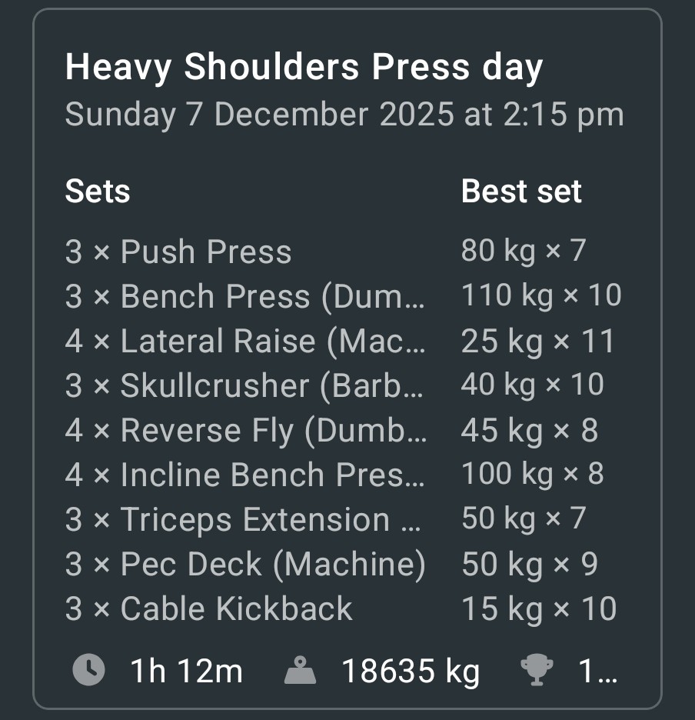Click the clock duration icon
Viewport: 695px width, 720px height.
coord(89,671)
